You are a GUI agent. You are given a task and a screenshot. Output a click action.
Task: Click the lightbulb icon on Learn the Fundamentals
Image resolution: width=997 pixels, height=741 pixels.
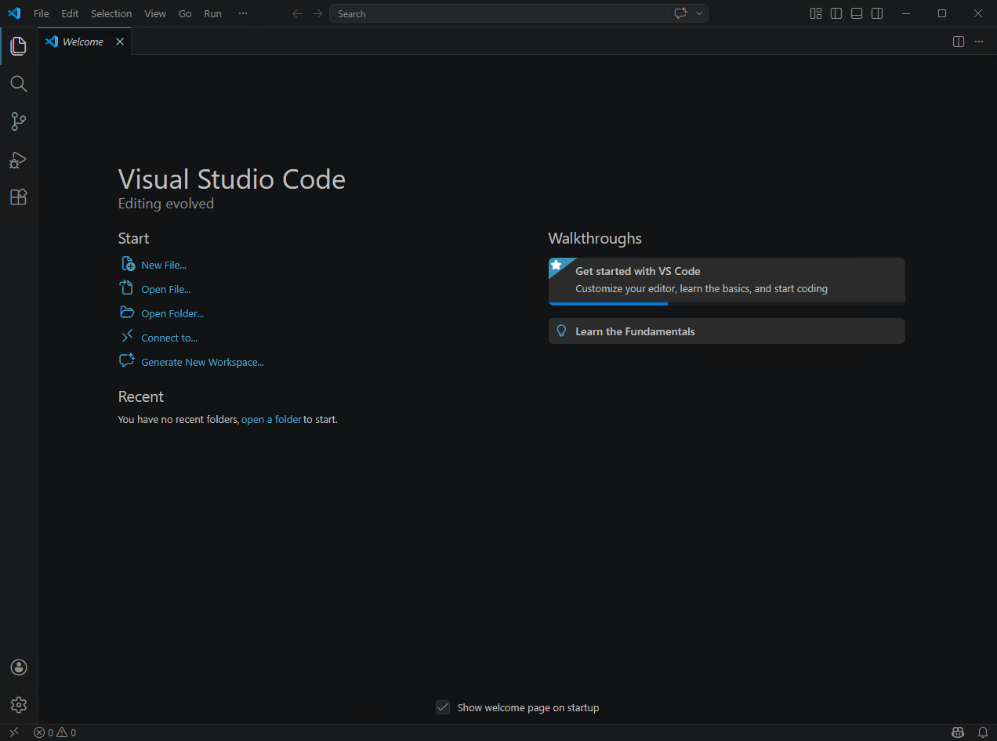pyautogui.click(x=561, y=331)
